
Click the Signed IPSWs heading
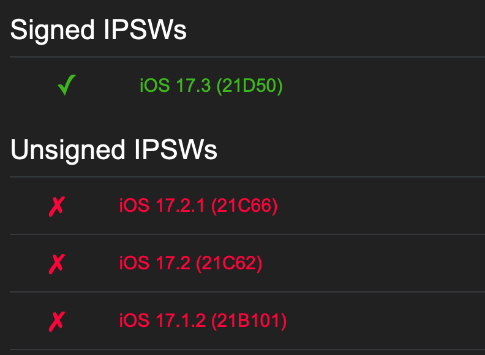99,29
